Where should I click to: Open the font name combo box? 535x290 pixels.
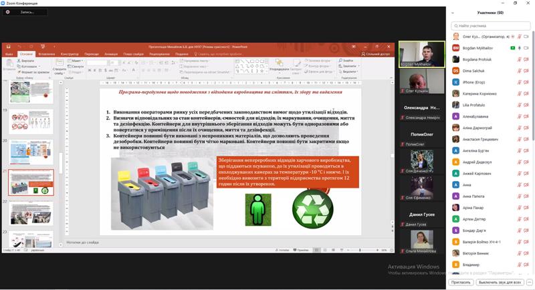(x=97, y=63)
